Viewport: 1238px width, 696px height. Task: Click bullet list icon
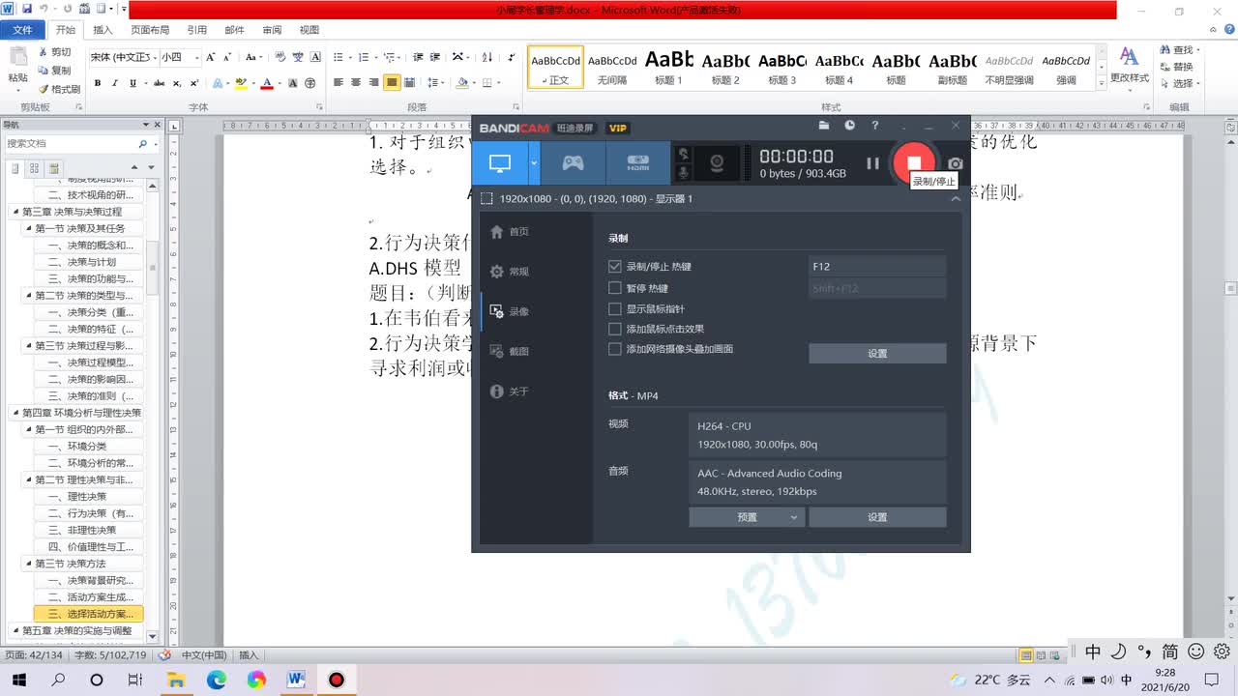pos(339,58)
